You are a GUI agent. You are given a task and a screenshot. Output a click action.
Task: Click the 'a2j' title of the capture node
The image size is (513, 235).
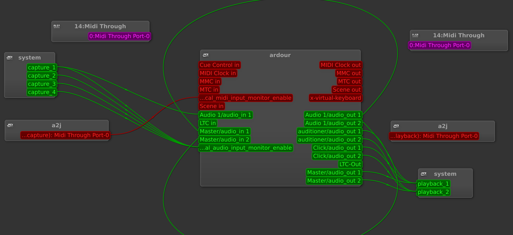tap(57, 125)
